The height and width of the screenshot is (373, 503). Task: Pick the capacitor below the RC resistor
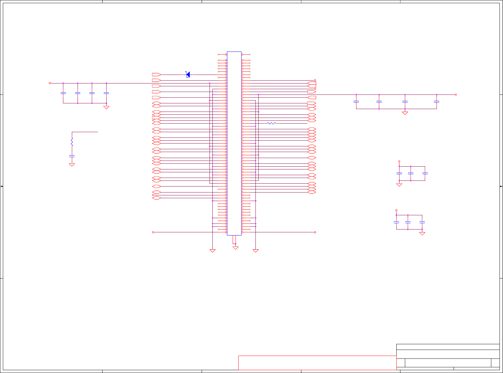[72, 156]
